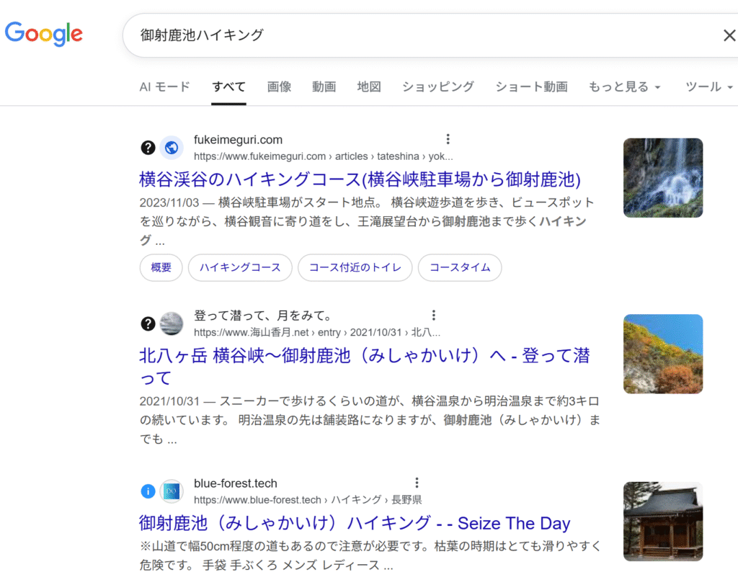Open three-dot menu for fukeimeguri.com result
The width and height of the screenshot is (738, 585).
tap(448, 139)
